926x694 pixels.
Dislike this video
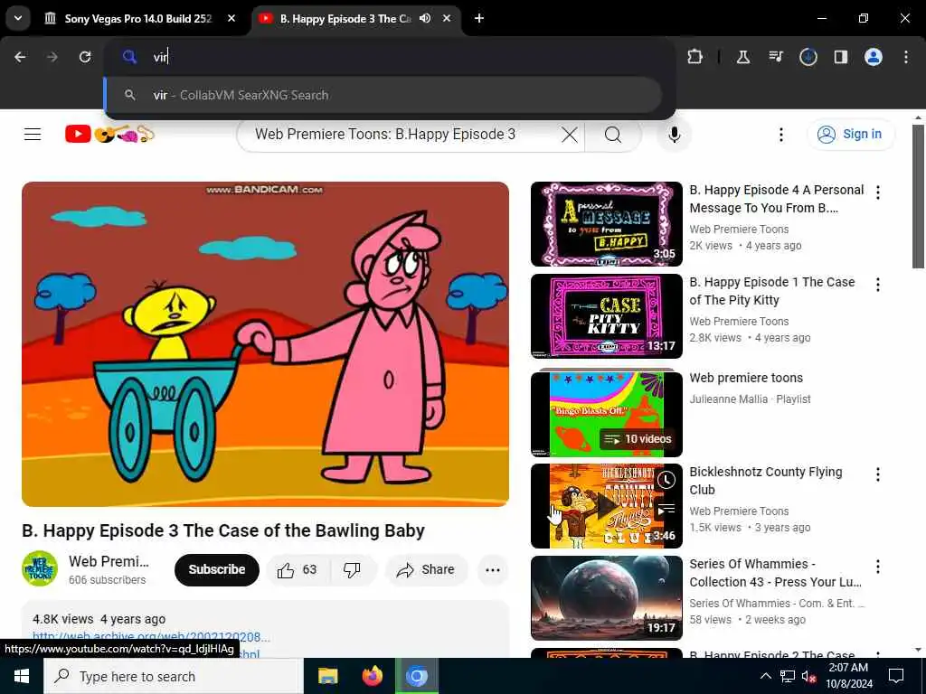352,569
